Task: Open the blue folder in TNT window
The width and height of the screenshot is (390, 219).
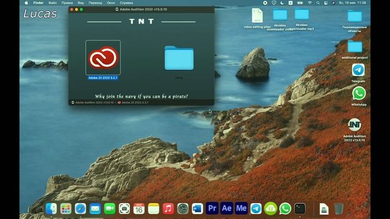Action: coord(179,58)
